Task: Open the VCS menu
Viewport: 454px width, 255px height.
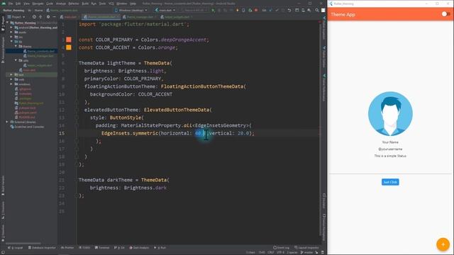Action: pyautogui.click(x=111, y=4)
